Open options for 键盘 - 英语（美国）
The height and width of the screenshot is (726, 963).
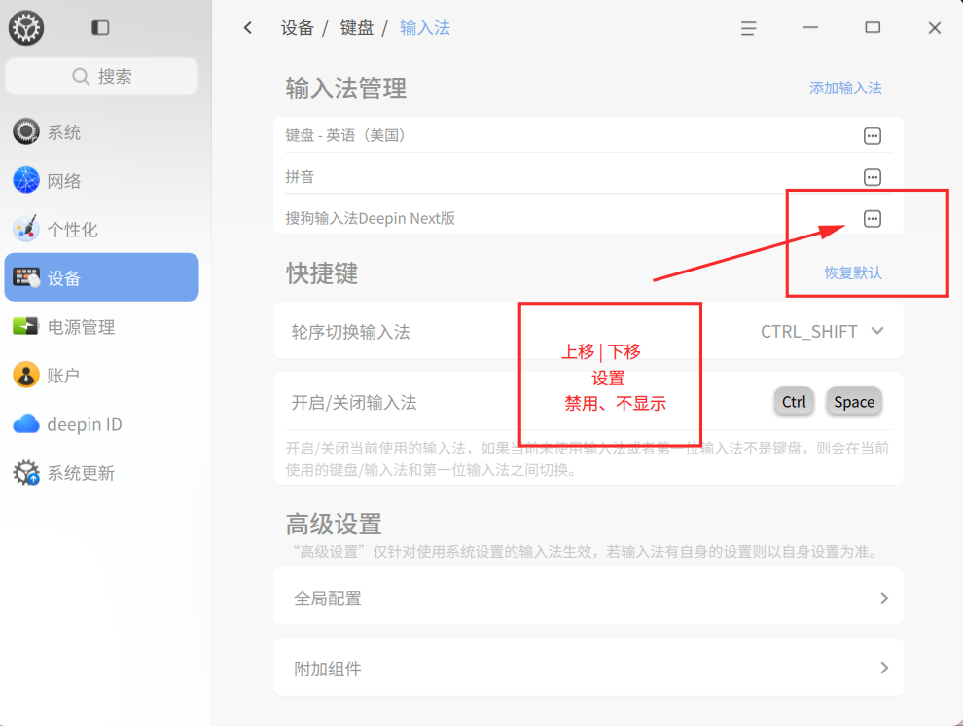tap(873, 135)
